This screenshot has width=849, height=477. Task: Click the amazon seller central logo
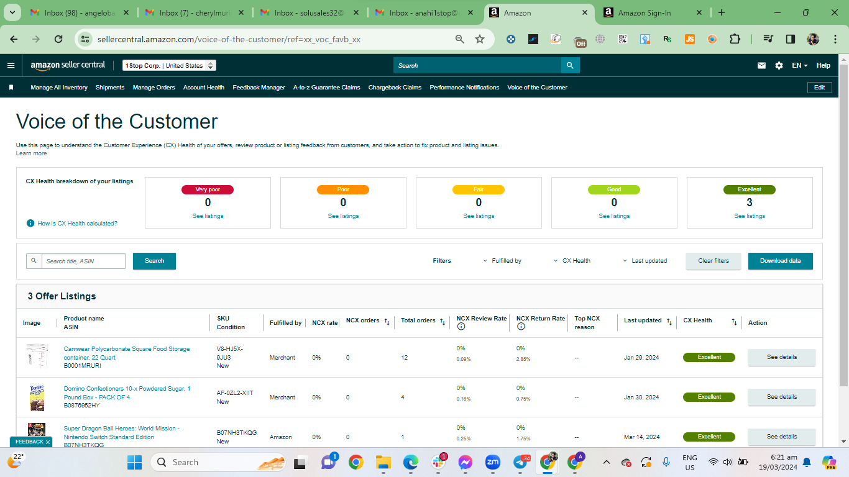tap(68, 65)
